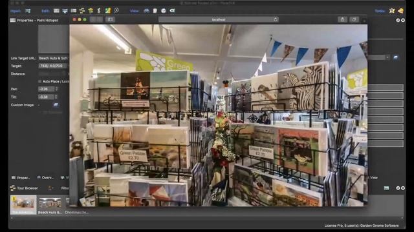Click the yellow icon at far right of Tools
The width and height of the screenshot is (414, 232).
[401, 11]
